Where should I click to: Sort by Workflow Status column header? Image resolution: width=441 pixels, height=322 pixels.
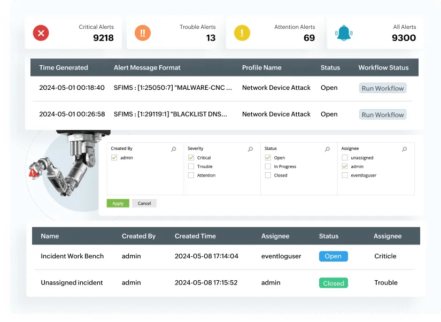(x=383, y=67)
